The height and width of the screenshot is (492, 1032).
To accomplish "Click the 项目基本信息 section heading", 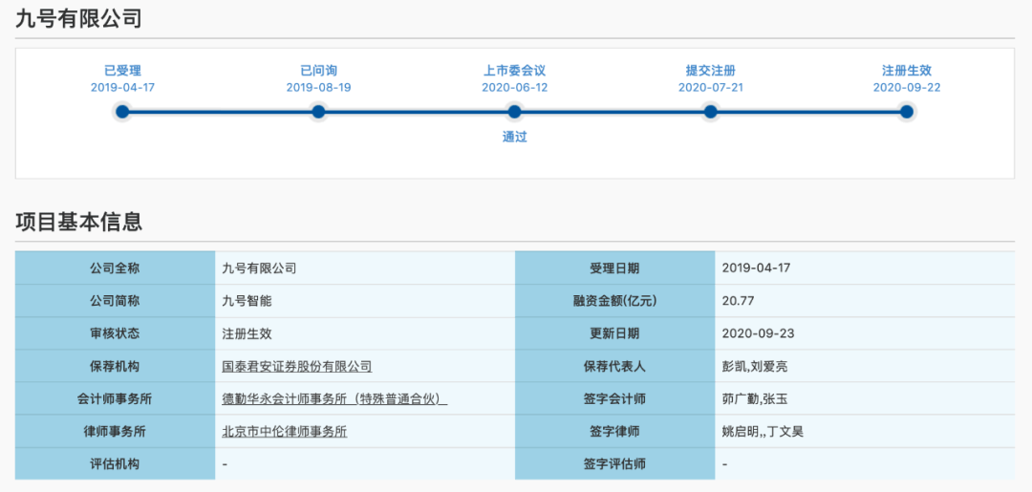I will click(79, 222).
